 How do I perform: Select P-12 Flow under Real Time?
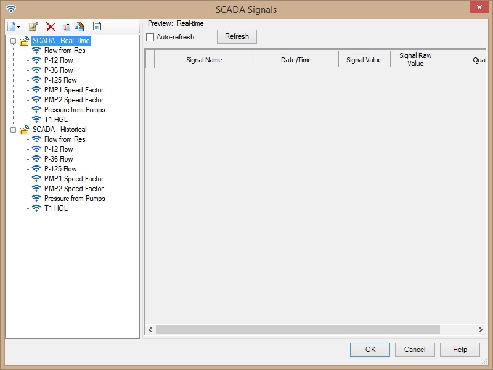point(59,60)
